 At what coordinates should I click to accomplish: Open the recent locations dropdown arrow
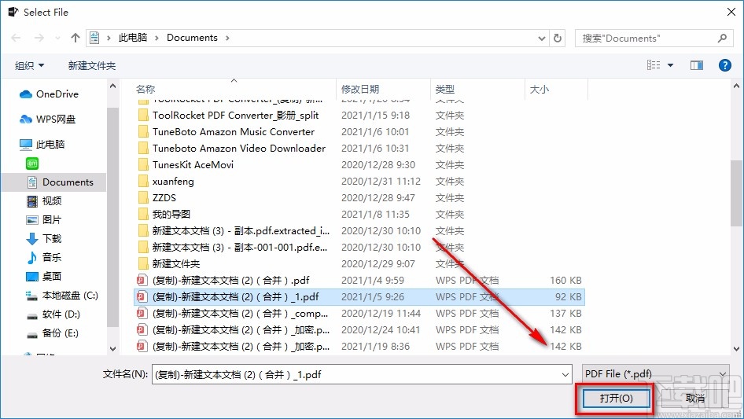(57, 38)
